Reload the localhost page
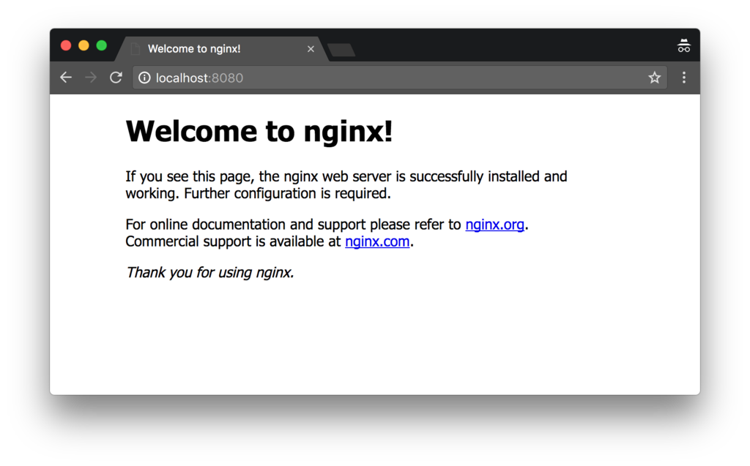The image size is (750, 466). 116,78
